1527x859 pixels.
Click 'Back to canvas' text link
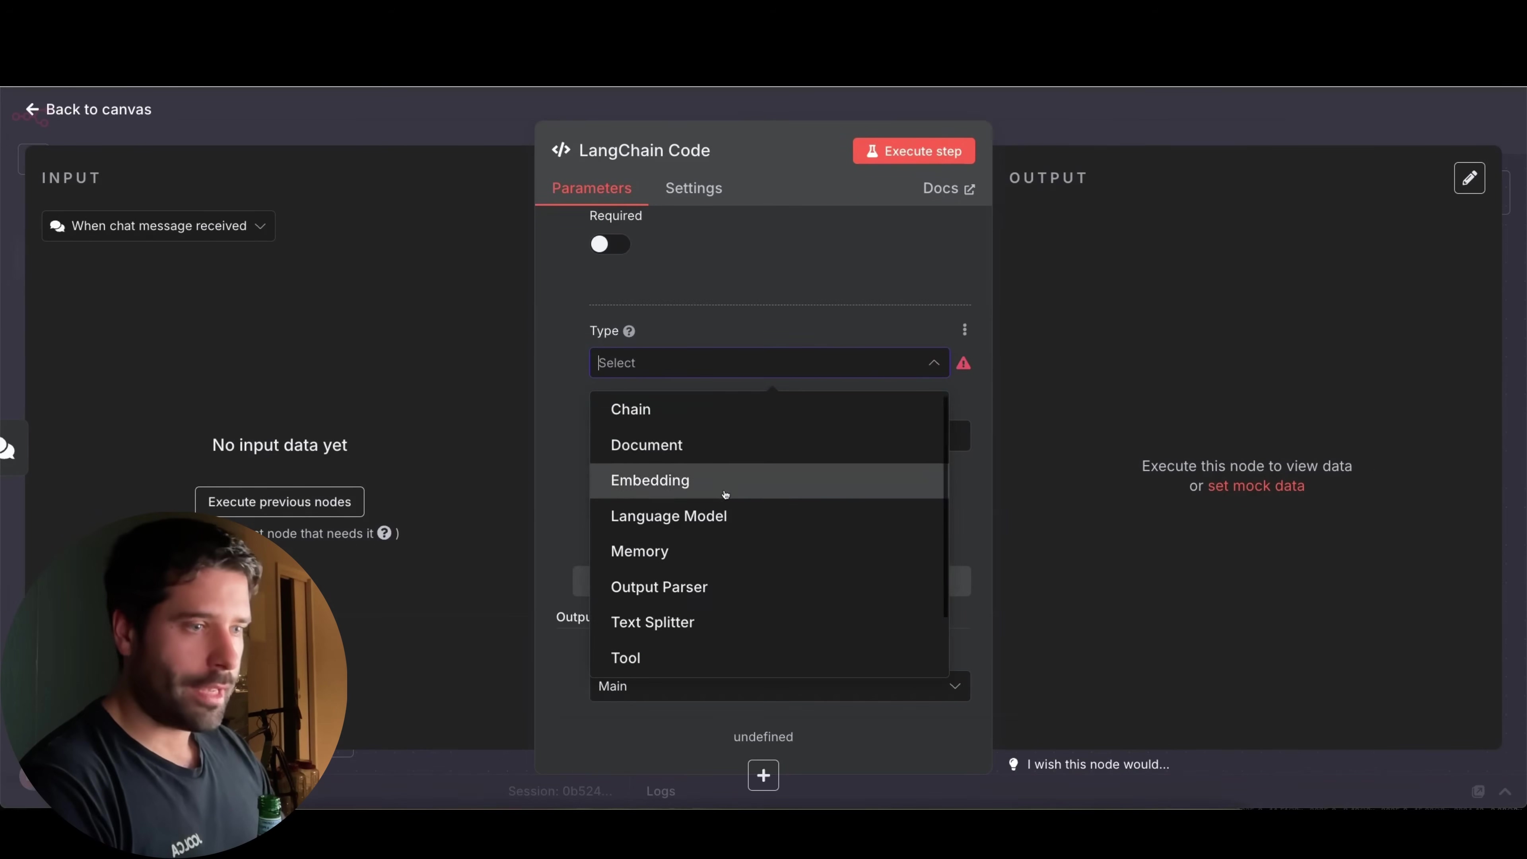point(98,109)
